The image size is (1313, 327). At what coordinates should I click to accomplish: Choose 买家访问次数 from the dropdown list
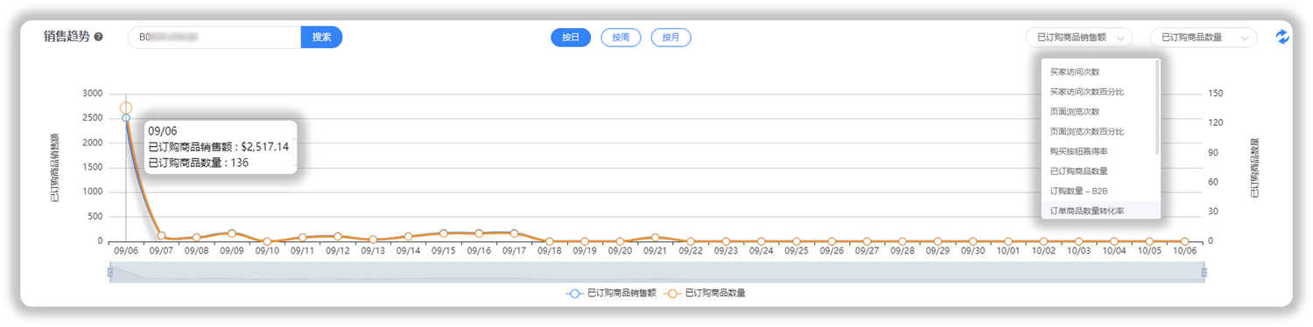pos(1074,72)
